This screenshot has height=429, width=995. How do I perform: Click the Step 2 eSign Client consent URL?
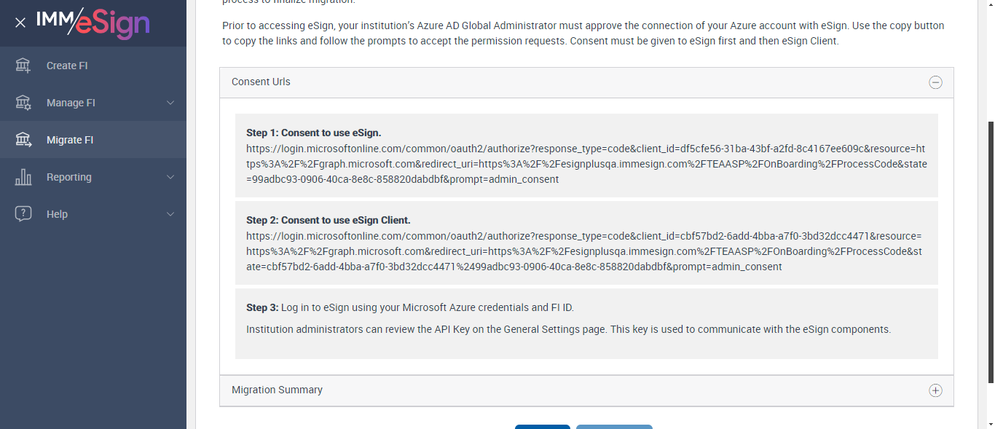(584, 251)
